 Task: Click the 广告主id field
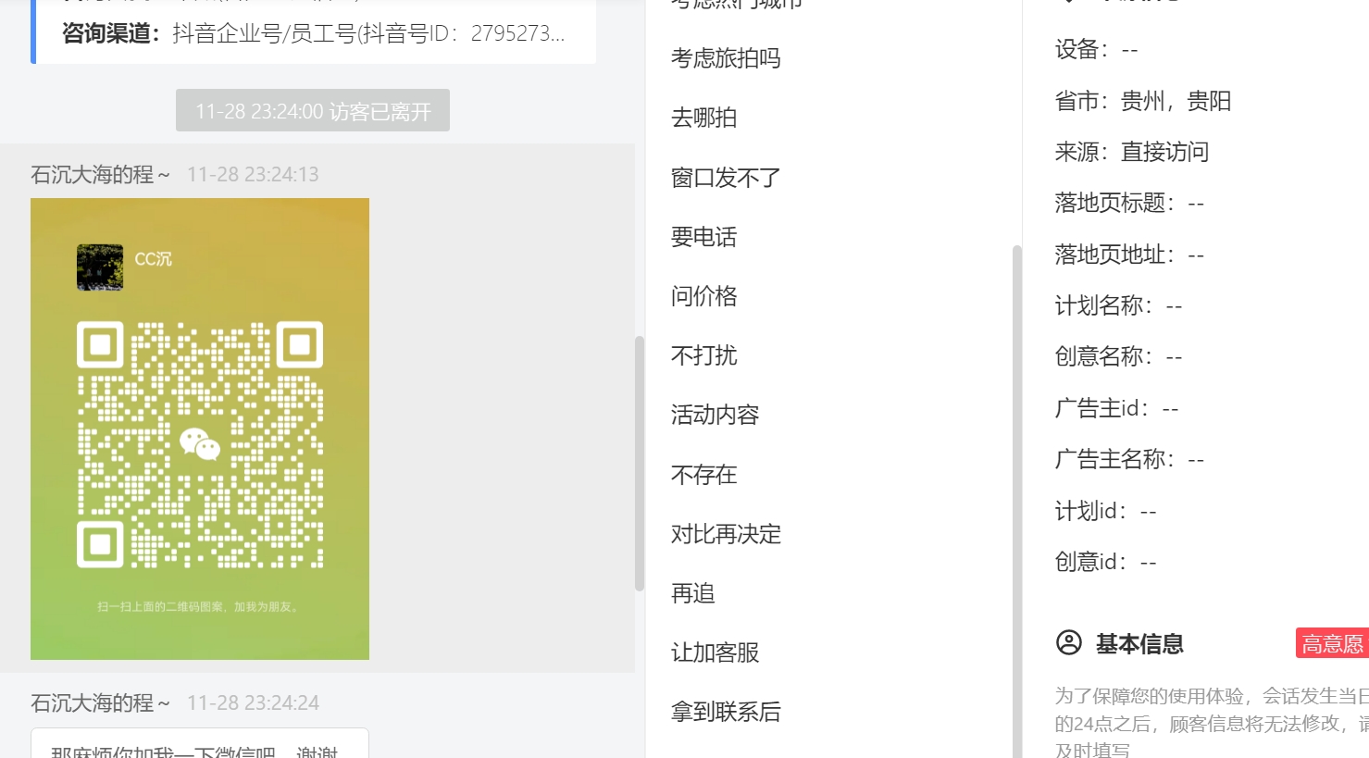click(x=1116, y=408)
